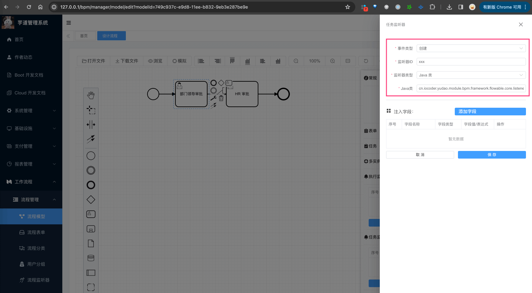
Task: Expand the 系统管理 sidebar menu
Action: (x=31, y=111)
